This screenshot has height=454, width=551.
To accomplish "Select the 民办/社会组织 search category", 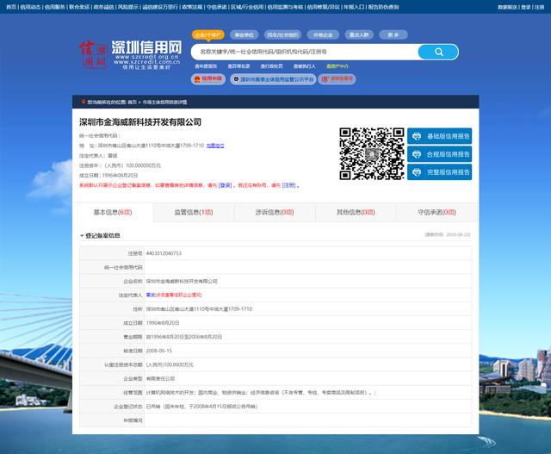I will point(282,34).
